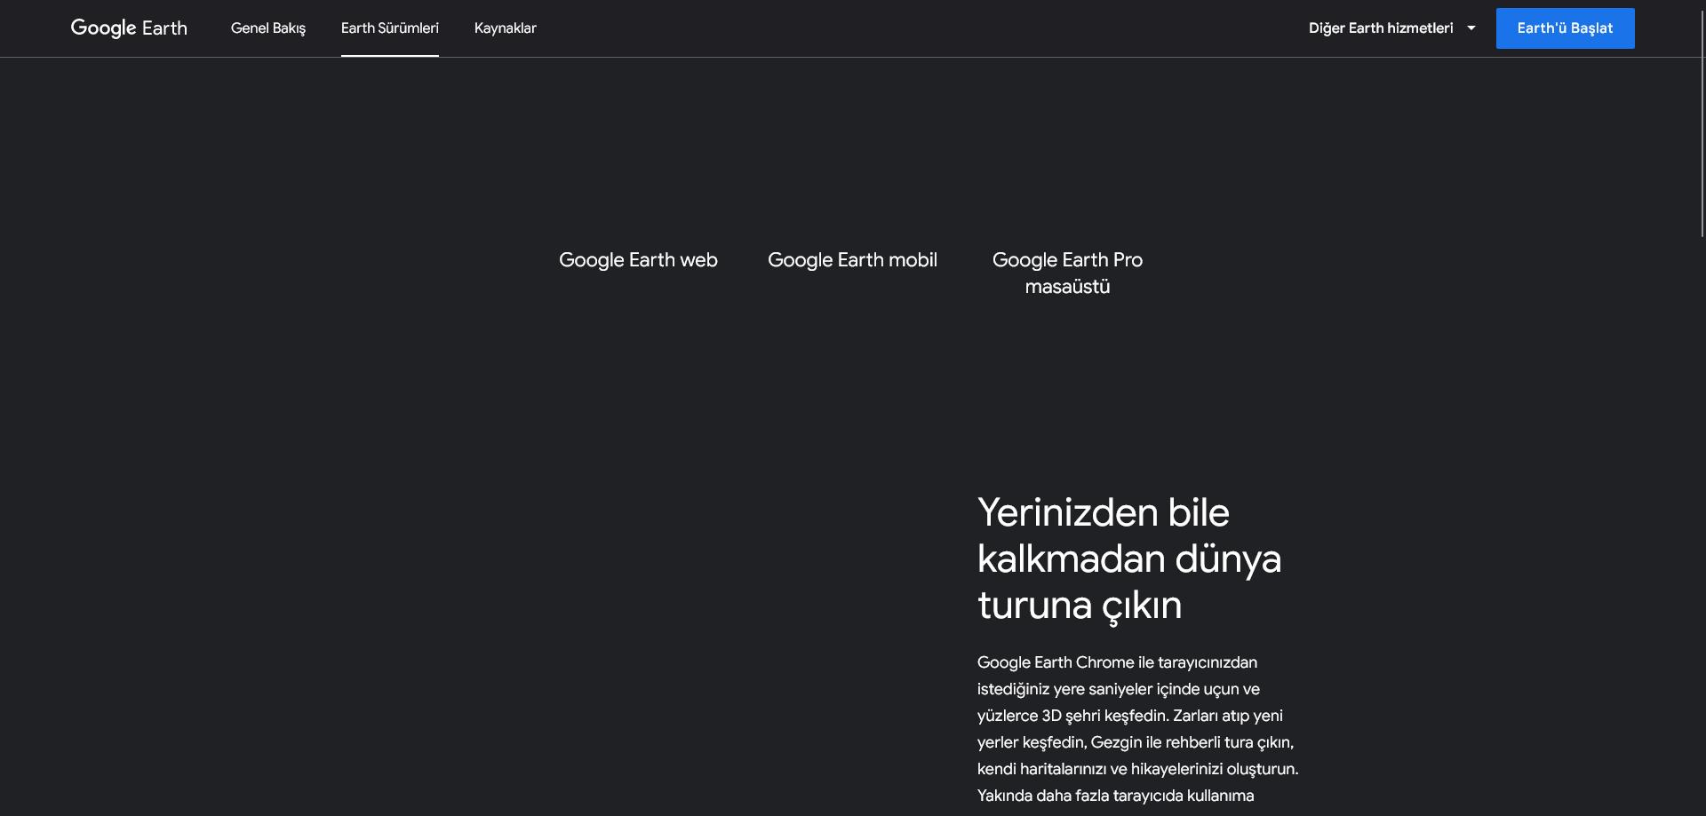This screenshot has height=816, width=1706.
Task: Expand the Diğer Earth hizmetleri dropdown
Action: click(1380, 28)
